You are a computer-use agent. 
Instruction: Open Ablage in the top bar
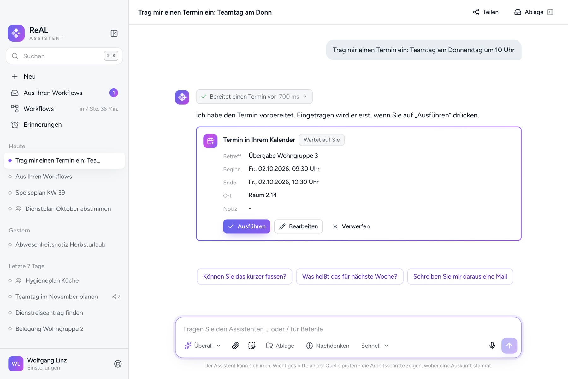[x=529, y=12]
